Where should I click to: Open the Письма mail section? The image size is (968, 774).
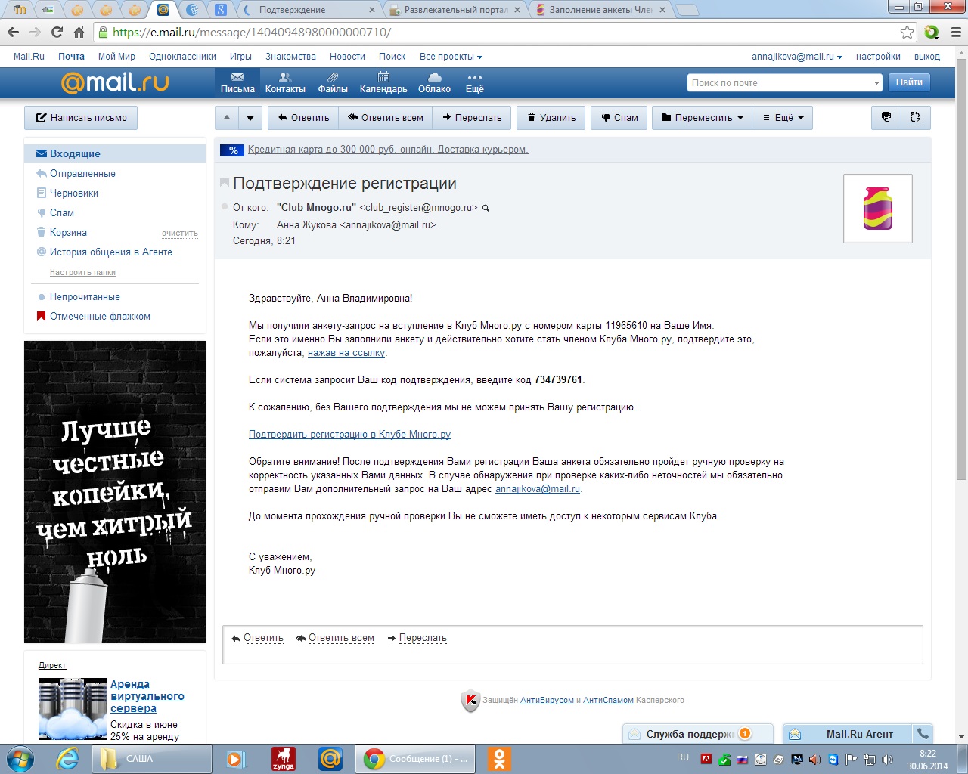click(237, 83)
